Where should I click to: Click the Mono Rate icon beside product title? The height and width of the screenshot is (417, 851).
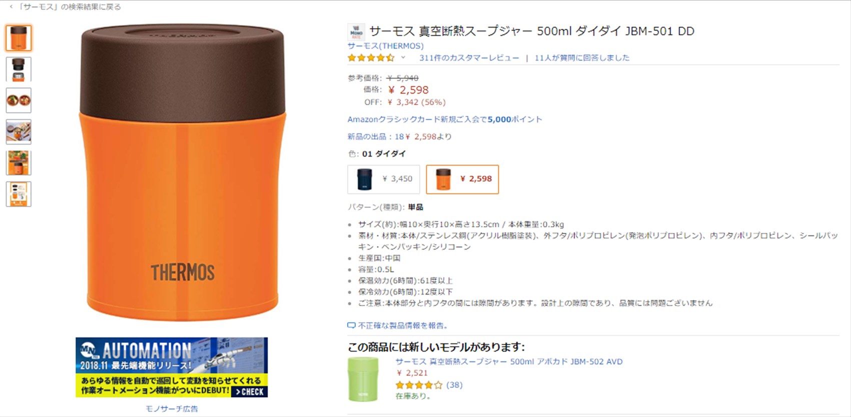[356, 31]
